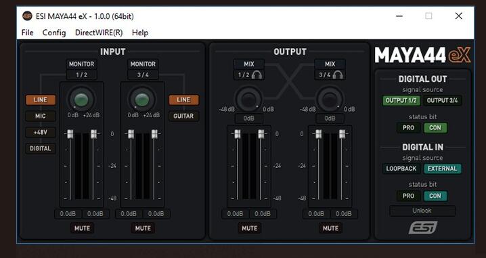Select DIGITAL input source
The image size is (486, 258).
[x=41, y=148]
